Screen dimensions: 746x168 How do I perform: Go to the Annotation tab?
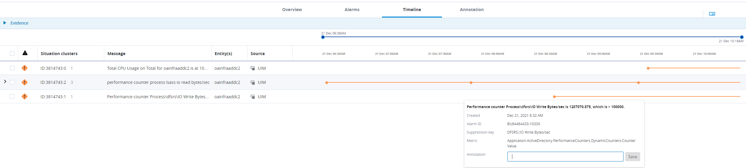472,10
